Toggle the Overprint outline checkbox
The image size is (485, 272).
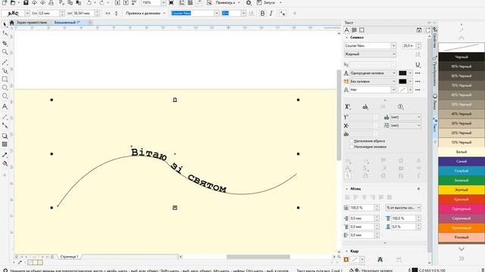point(352,141)
